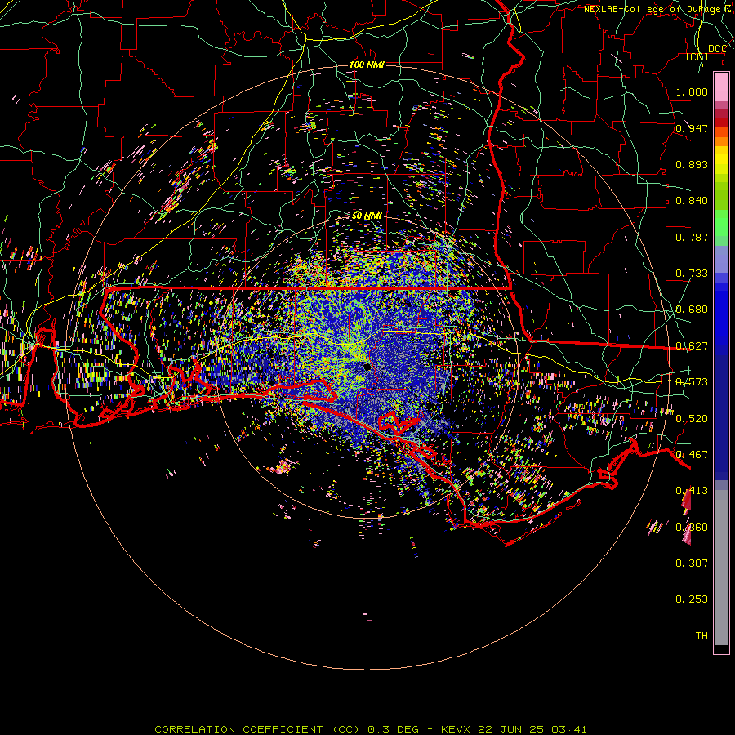Screen dimensions: 735x735
Task: Click the black radar site dot at center
Action: pos(367,367)
